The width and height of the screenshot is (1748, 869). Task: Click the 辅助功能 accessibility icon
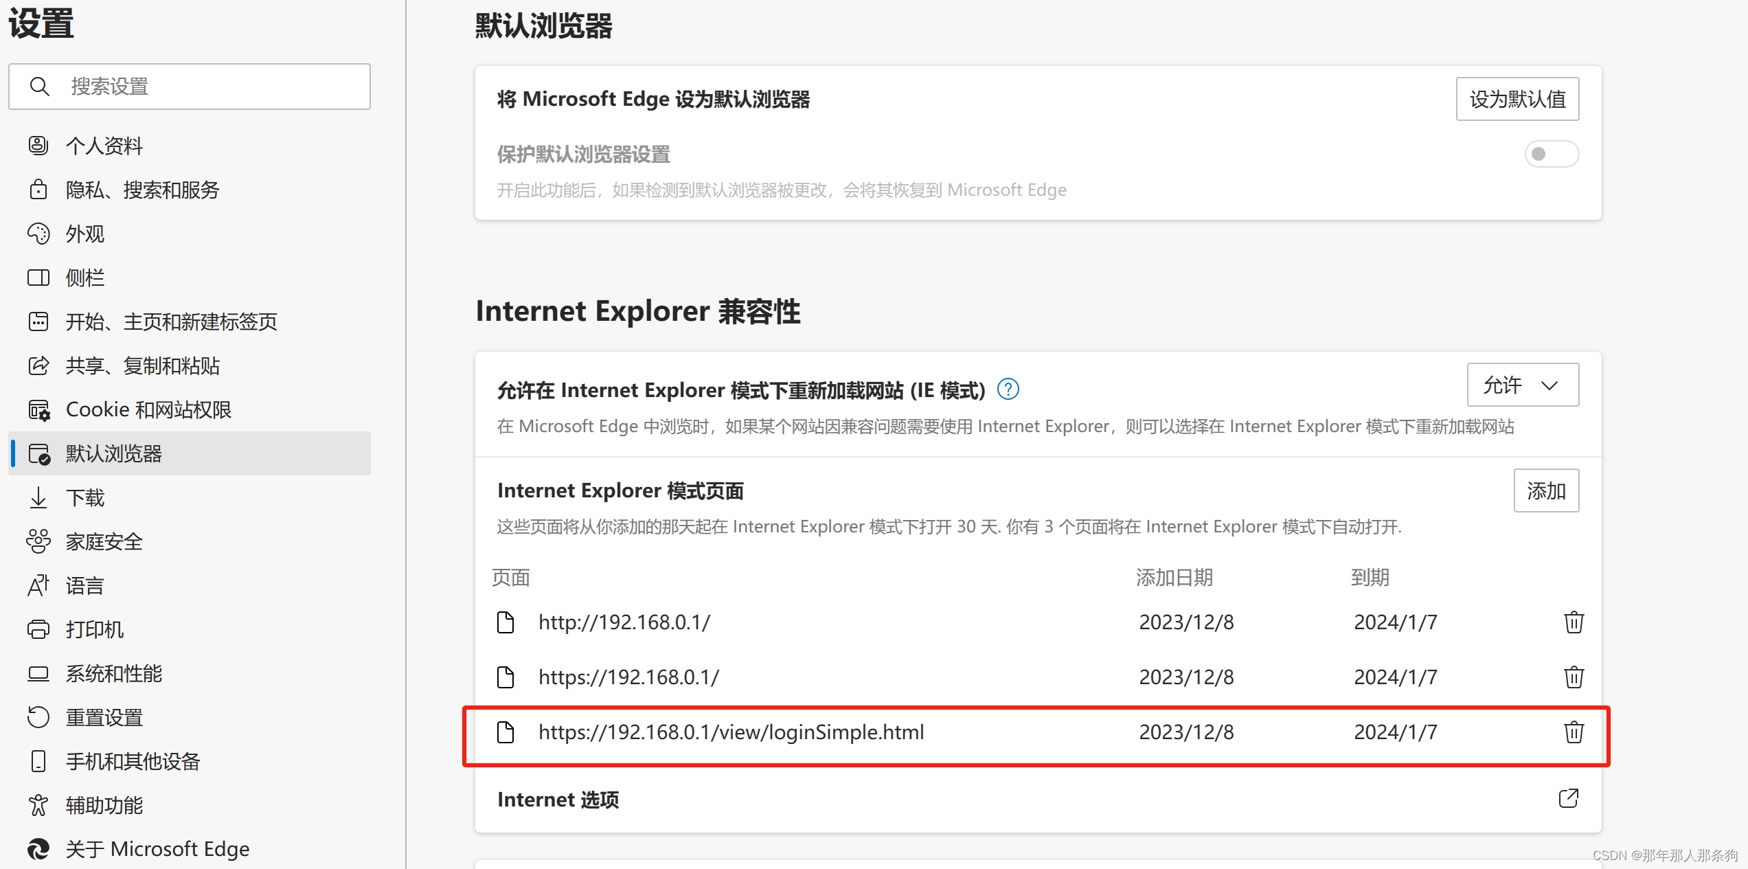pos(38,805)
